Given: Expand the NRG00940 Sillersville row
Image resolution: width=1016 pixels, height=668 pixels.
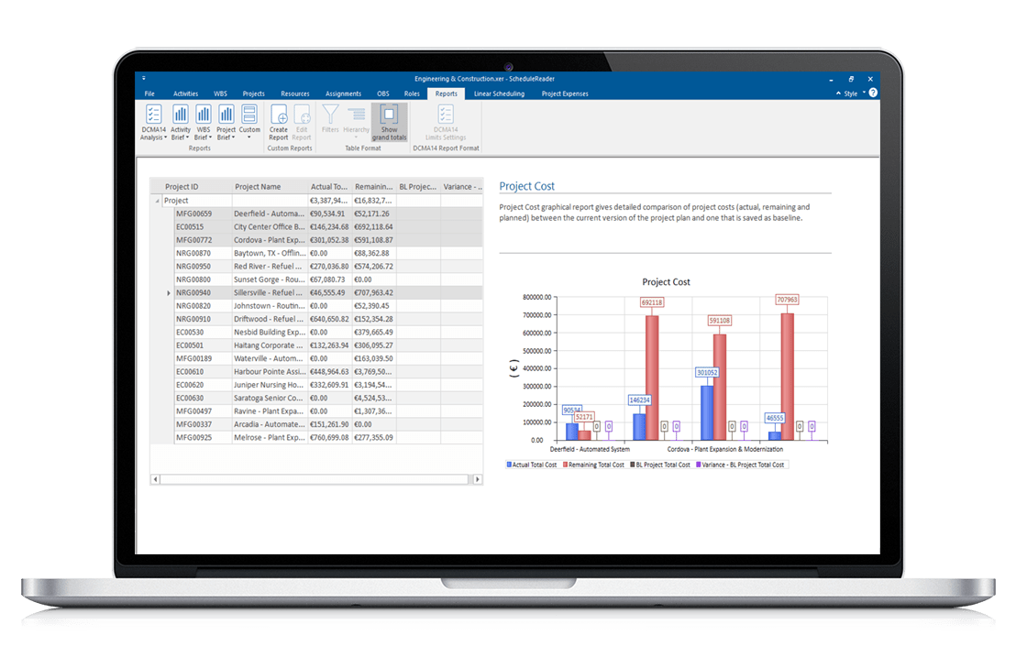Looking at the screenshot, I should 166,292.
